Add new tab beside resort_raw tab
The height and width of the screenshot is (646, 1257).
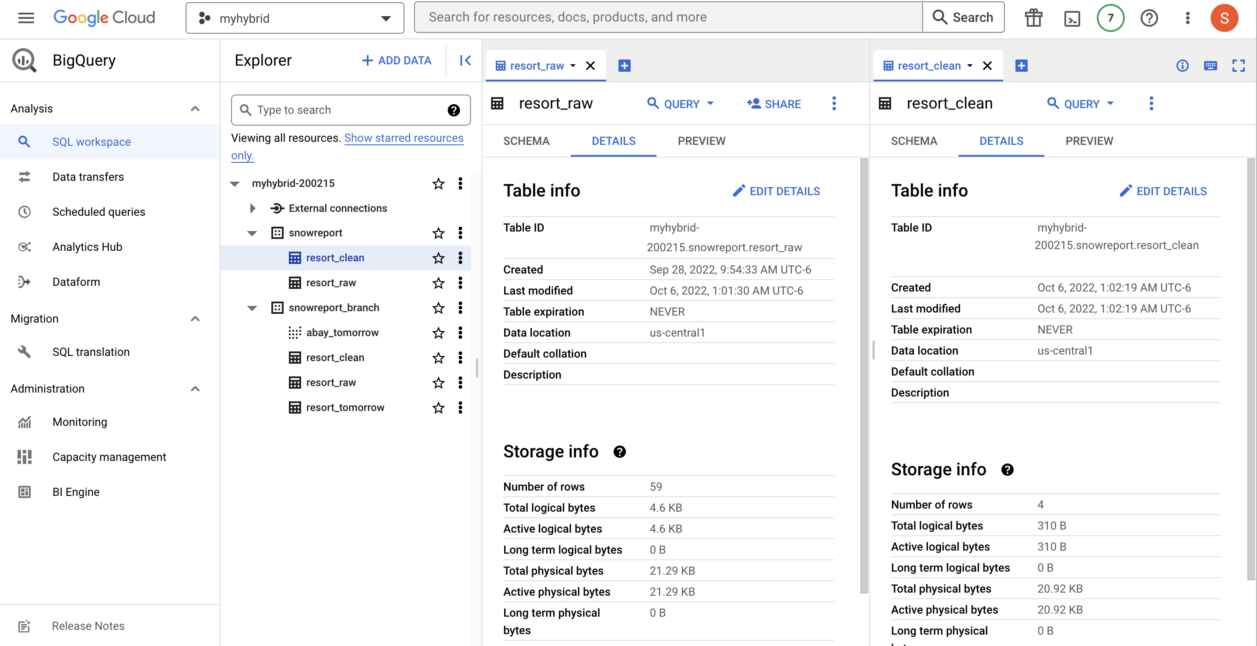pos(624,65)
